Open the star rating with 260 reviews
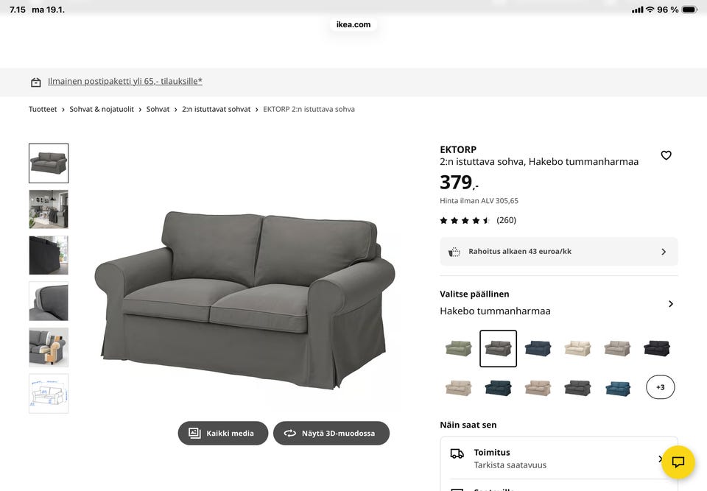This screenshot has width=707, height=491. pos(478,221)
